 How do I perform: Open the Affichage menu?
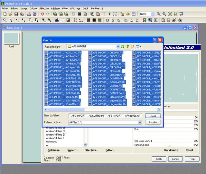click(x=75, y=9)
